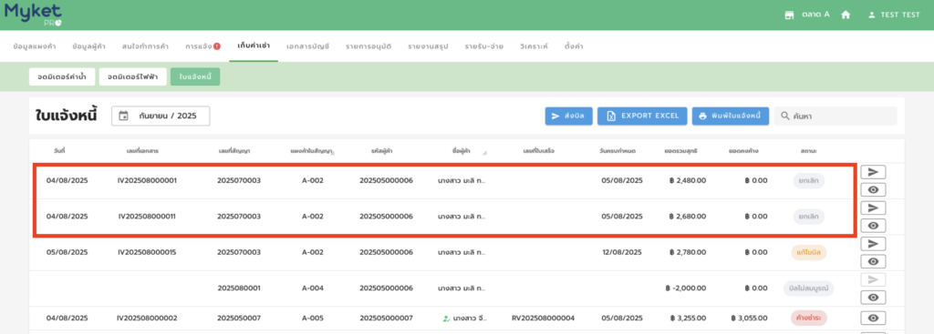934x334 pixels.
Task: Click the magnifier icon in the ค้นหา box
Action: pos(785,116)
